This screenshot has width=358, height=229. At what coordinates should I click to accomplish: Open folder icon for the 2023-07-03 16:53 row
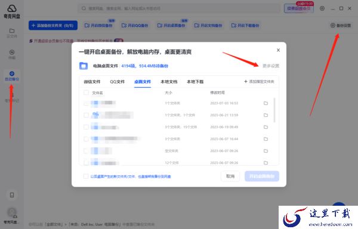click(266, 103)
